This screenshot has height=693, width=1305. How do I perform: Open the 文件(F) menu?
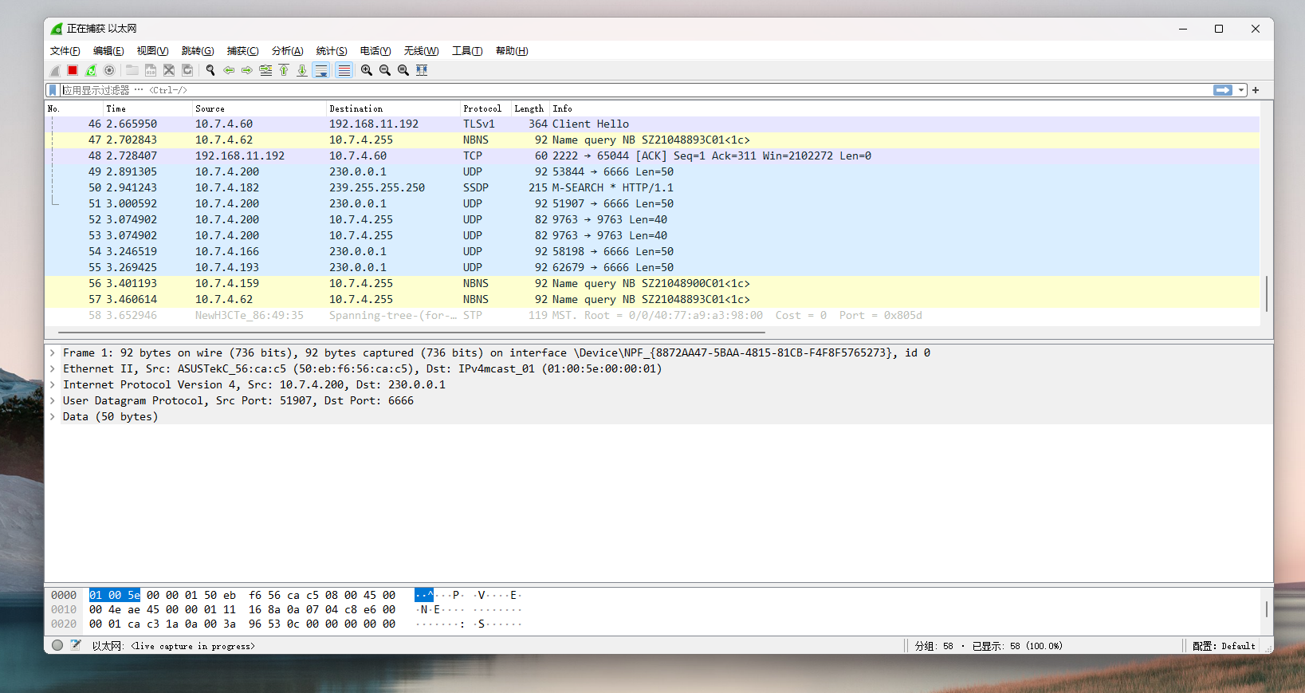pos(65,51)
